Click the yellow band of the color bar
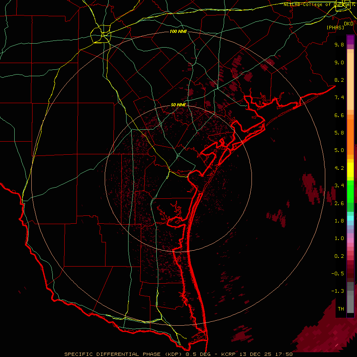The image size is (357, 357). click(x=350, y=170)
